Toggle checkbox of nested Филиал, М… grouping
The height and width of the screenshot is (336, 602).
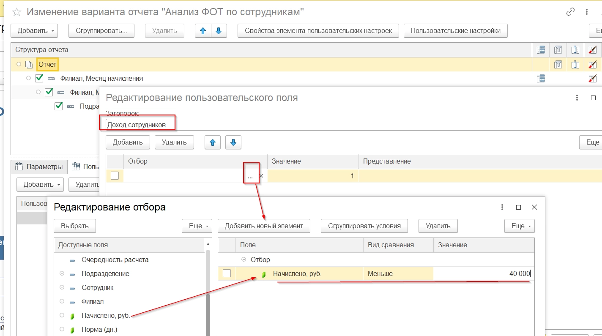(49, 92)
